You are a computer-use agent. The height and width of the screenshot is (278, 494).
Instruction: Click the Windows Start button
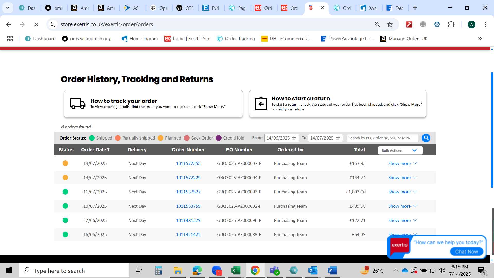[9, 271]
